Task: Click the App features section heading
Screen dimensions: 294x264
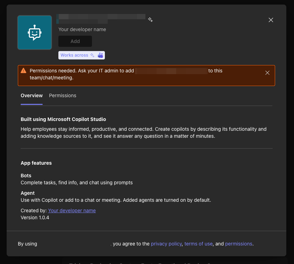Action: [x=36, y=163]
